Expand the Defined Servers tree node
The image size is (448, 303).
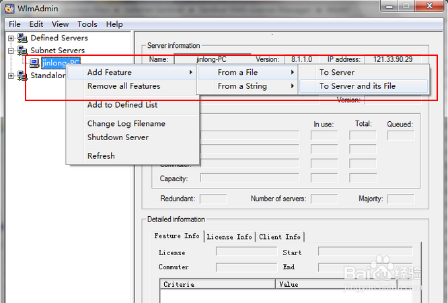(11, 38)
